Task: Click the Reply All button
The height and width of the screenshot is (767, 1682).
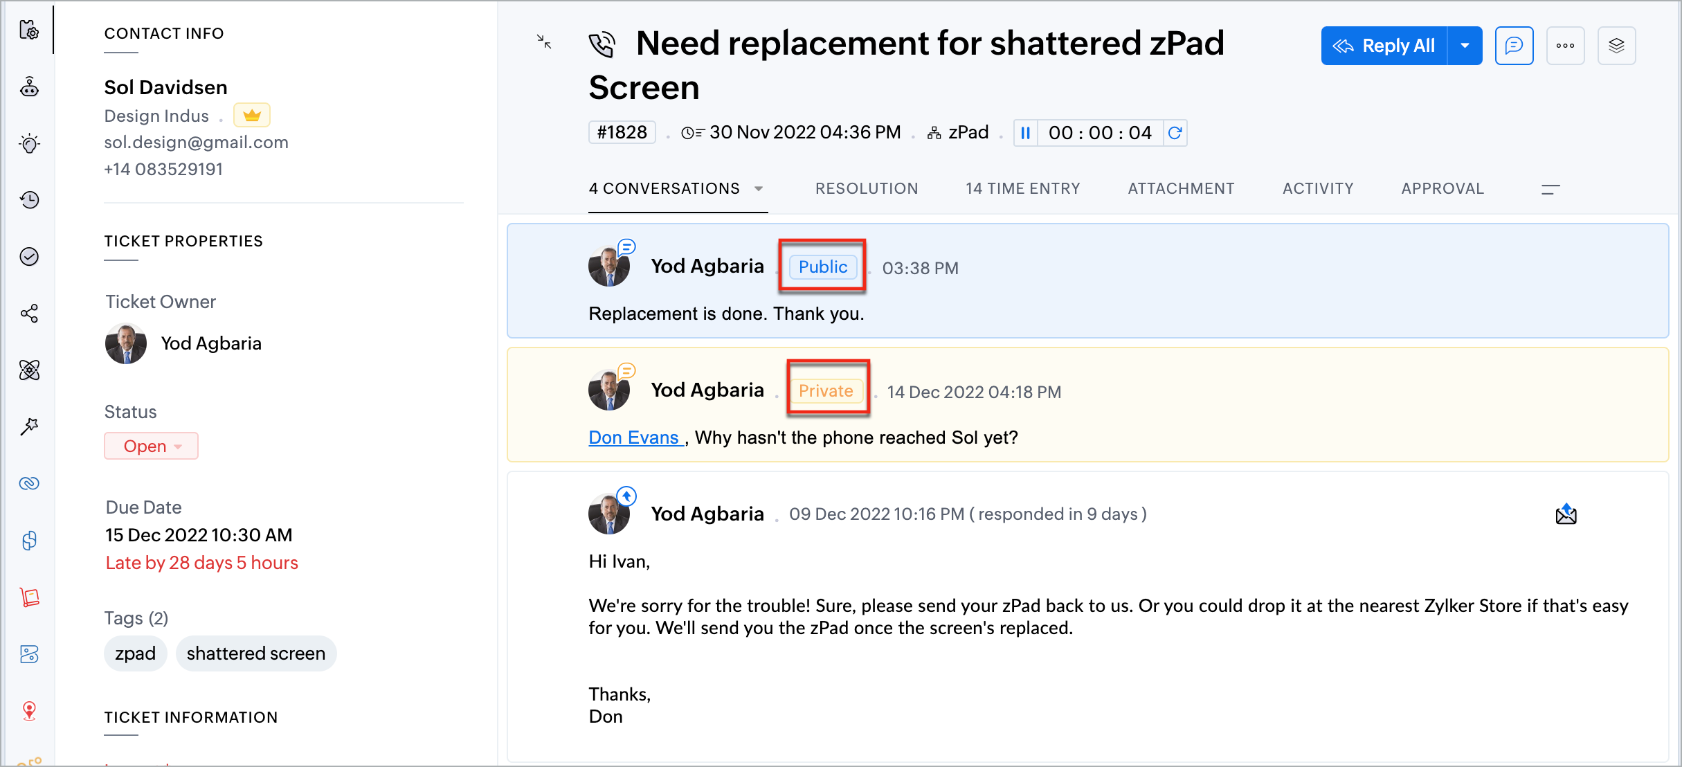Action: (x=1384, y=46)
